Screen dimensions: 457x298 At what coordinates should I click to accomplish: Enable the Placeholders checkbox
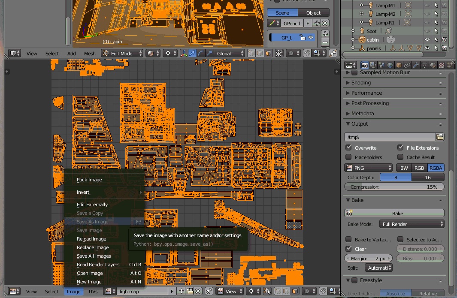point(348,157)
